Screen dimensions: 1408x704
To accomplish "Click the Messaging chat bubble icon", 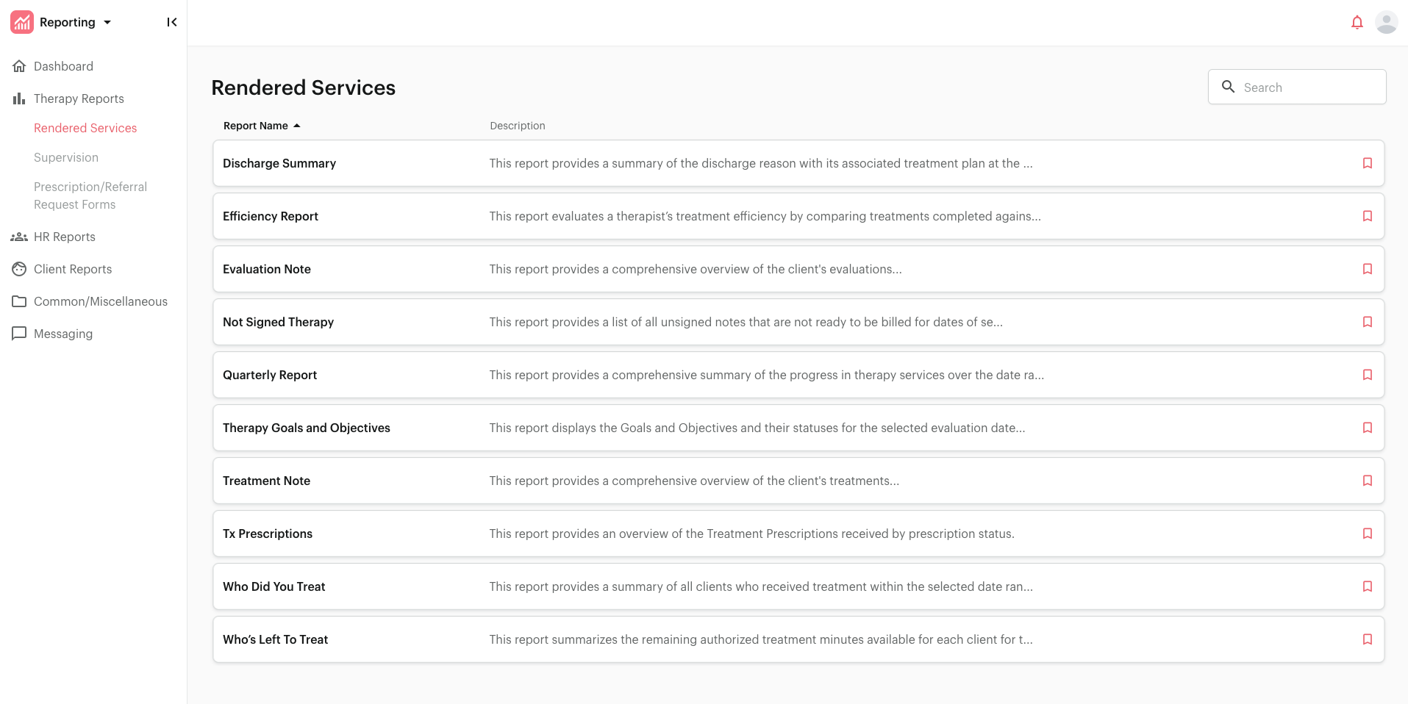I will [x=19, y=334].
